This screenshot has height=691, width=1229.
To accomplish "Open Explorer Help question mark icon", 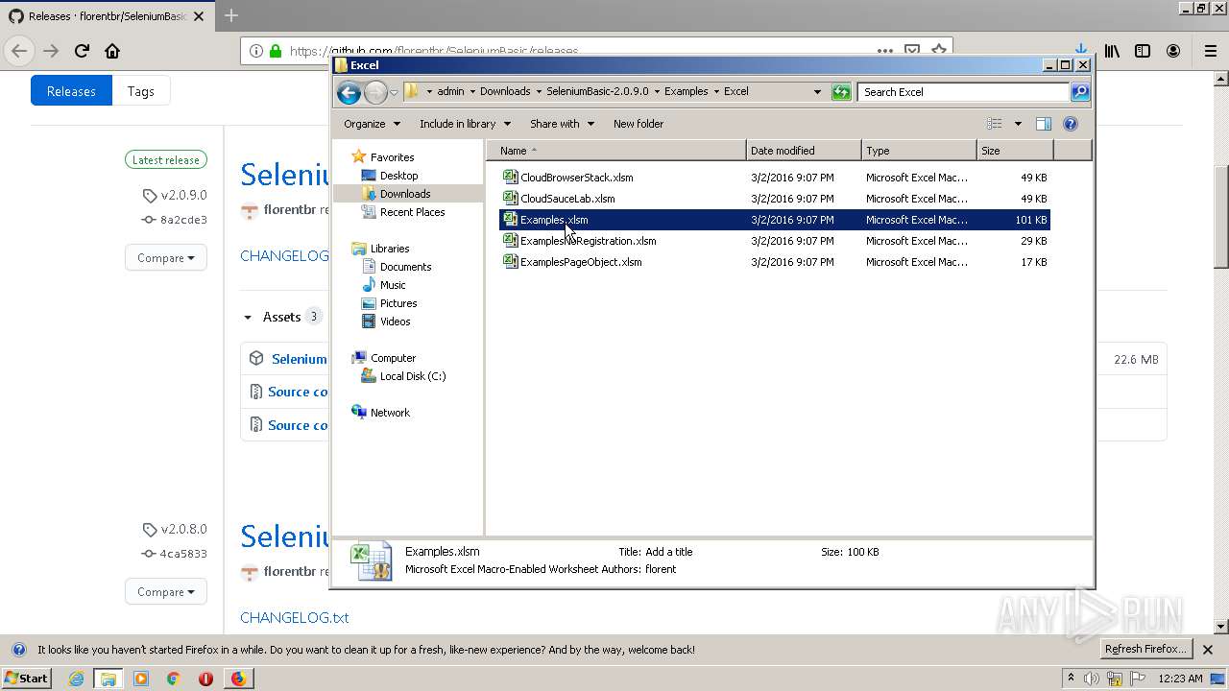I will 1071,124.
